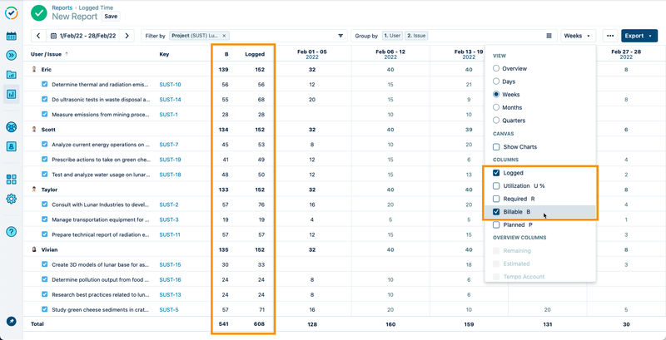Go to the previous date period arrow
Screen dimensions: 666x340
pyautogui.click(x=38, y=36)
